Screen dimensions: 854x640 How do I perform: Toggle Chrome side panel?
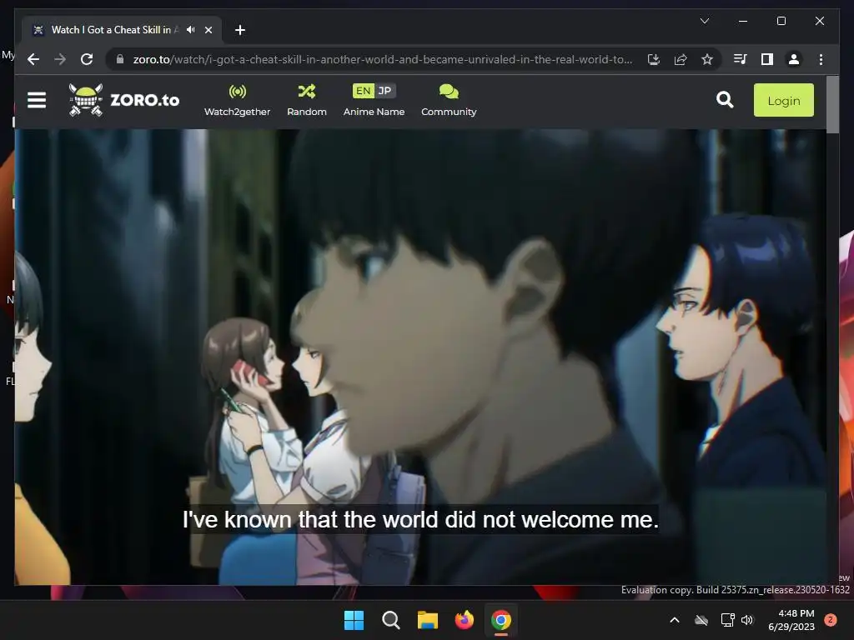click(x=767, y=59)
